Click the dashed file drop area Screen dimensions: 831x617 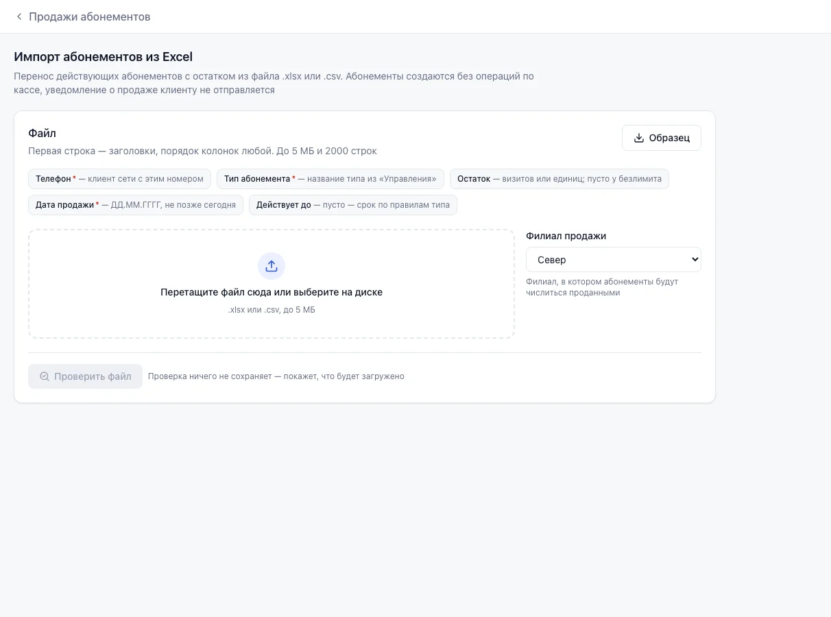point(272,284)
